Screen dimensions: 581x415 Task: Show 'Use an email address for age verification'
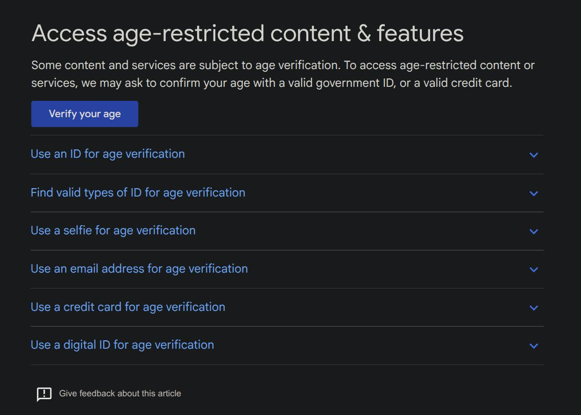[x=139, y=269]
